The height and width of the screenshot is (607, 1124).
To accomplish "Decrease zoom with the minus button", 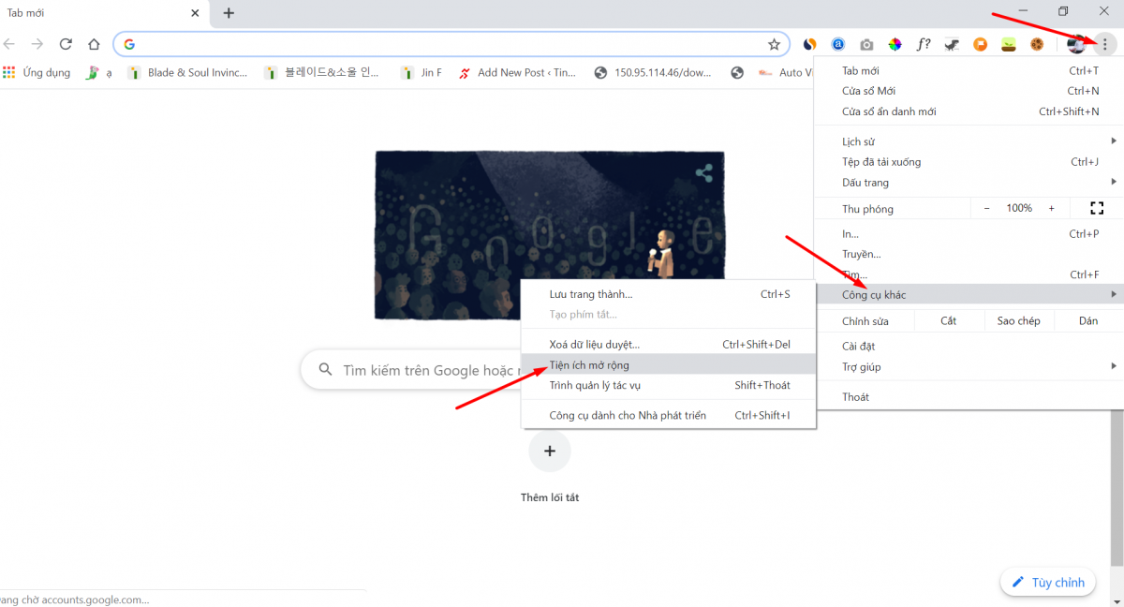I will [x=986, y=208].
